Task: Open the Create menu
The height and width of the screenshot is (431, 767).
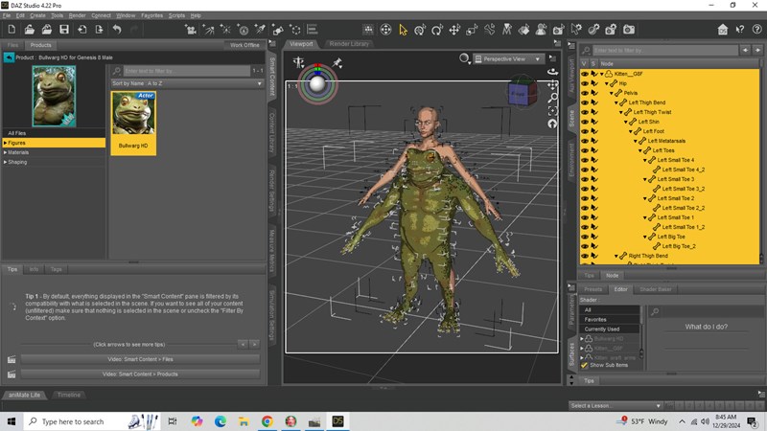Action: tap(37, 15)
